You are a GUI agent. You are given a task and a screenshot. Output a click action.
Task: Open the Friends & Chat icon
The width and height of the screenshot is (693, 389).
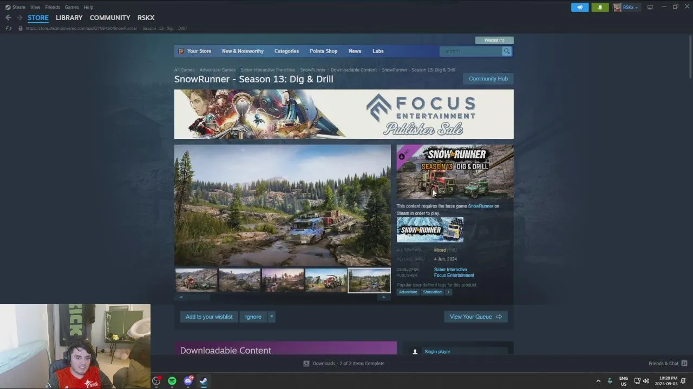click(x=684, y=364)
